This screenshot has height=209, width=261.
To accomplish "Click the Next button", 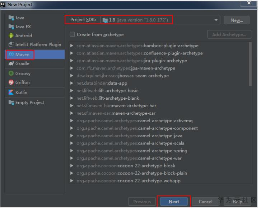I will coord(174,201).
